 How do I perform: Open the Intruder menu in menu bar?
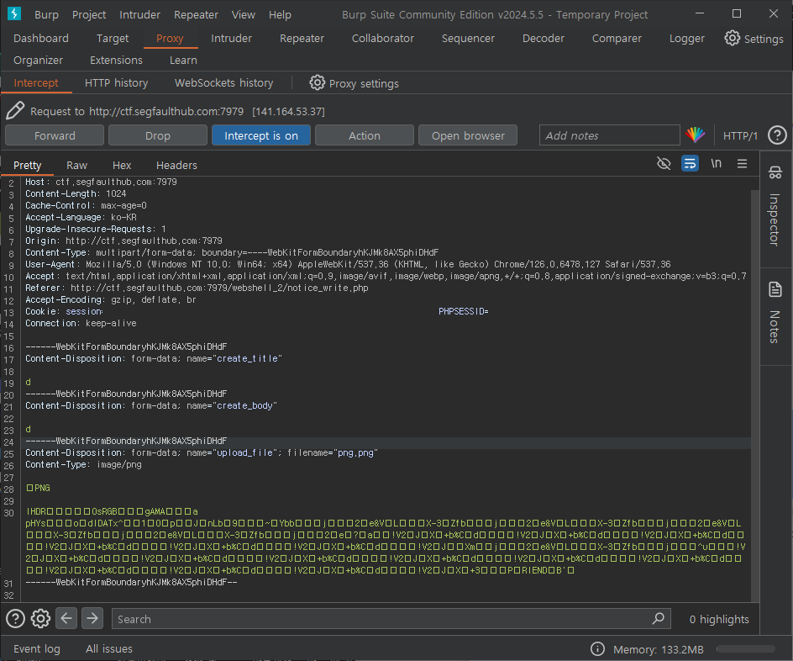139,14
